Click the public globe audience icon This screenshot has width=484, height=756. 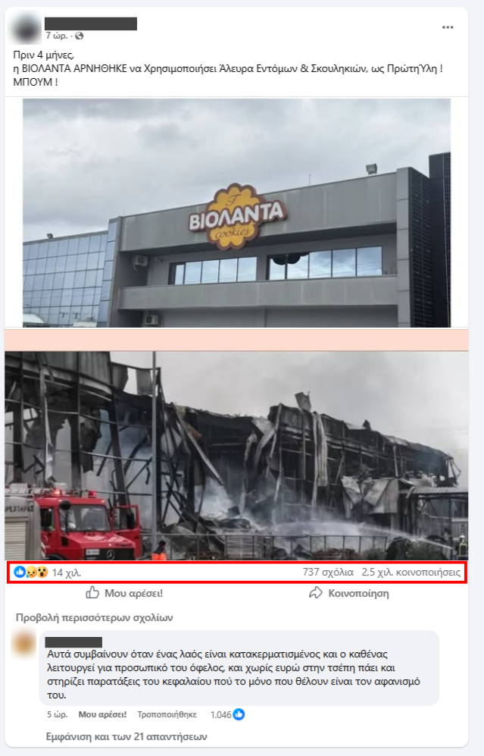pyautogui.click(x=79, y=36)
